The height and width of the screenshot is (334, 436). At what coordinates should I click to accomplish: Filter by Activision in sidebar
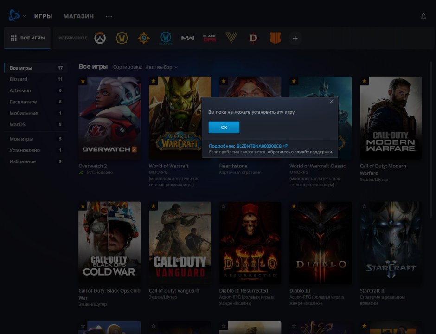click(20, 90)
